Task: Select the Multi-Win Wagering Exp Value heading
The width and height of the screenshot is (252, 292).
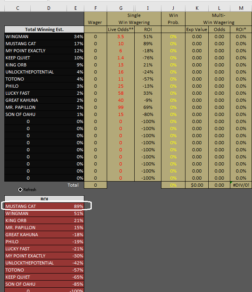Action: (x=197, y=29)
